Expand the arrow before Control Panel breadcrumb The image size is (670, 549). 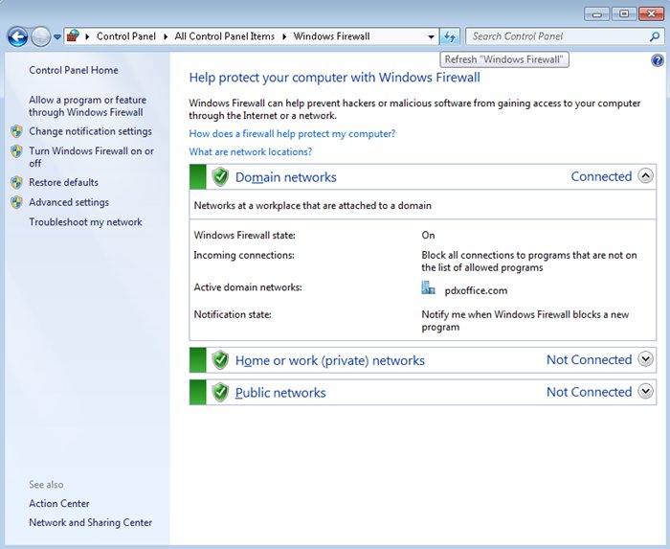87,36
